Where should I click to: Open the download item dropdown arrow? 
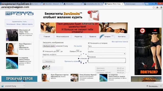click(x=24, y=86)
